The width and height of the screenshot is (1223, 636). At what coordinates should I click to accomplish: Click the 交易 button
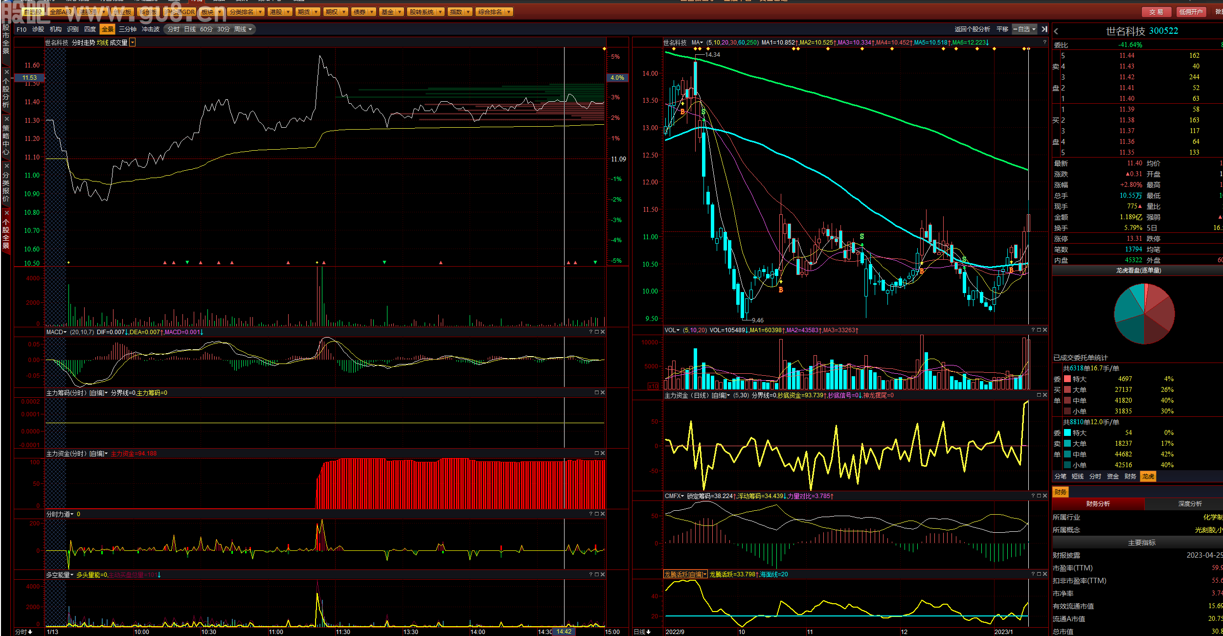pyautogui.click(x=1156, y=12)
